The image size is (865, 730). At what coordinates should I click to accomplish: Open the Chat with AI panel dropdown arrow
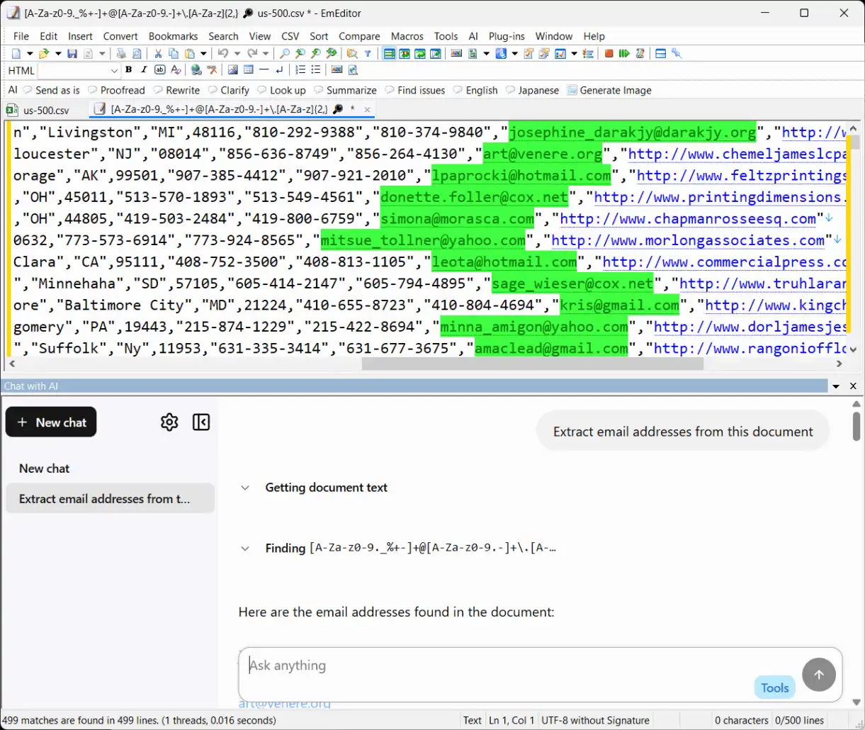(x=836, y=386)
